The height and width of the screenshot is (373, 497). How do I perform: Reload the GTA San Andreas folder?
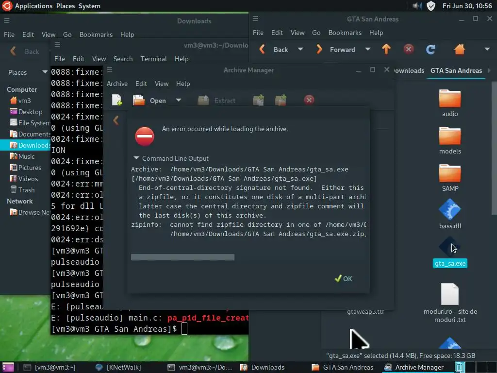(x=431, y=50)
